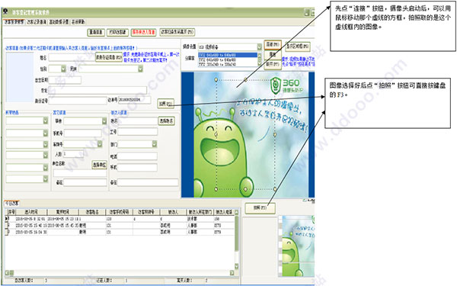
Task: Select the 今日访客 tab above the table
Action: pos(11,204)
